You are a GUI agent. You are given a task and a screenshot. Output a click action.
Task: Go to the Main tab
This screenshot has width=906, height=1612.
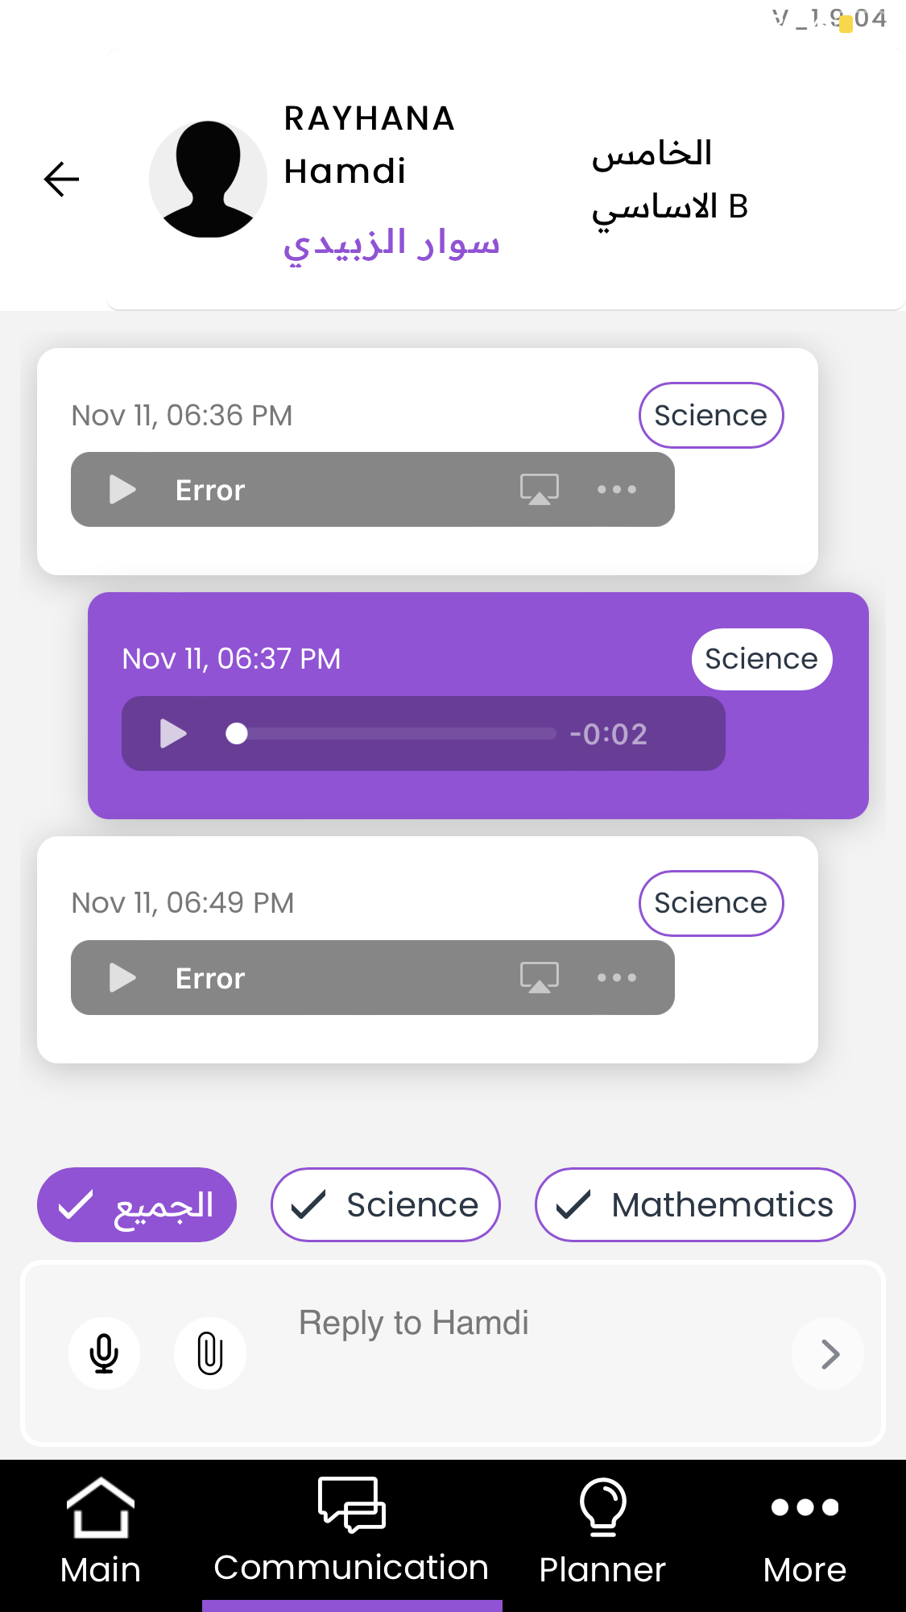(x=101, y=1531)
